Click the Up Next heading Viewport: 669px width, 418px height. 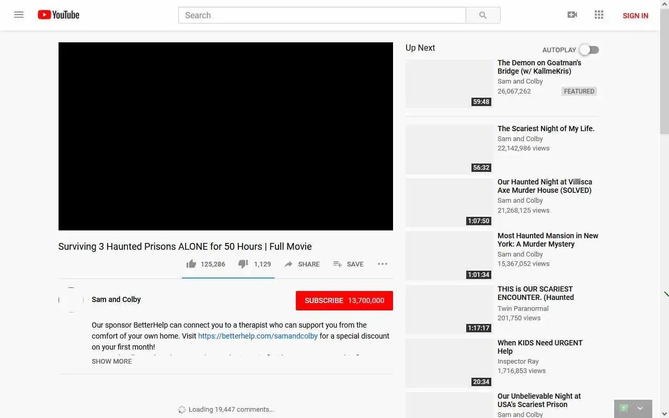click(420, 48)
